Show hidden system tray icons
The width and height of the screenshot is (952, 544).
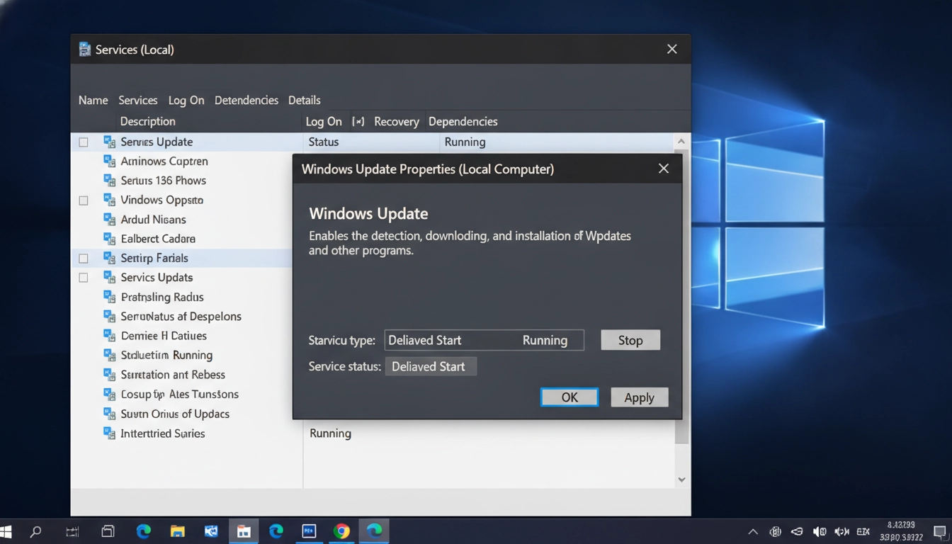pos(753,532)
